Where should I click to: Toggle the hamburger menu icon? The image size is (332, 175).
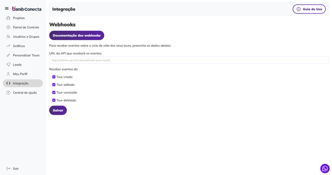click(7, 9)
